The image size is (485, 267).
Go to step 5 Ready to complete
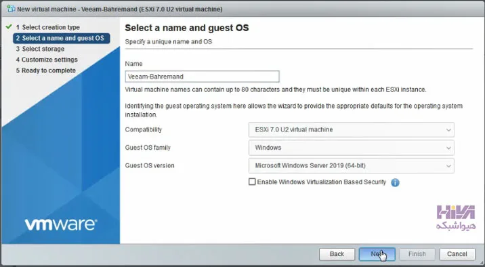46,70
